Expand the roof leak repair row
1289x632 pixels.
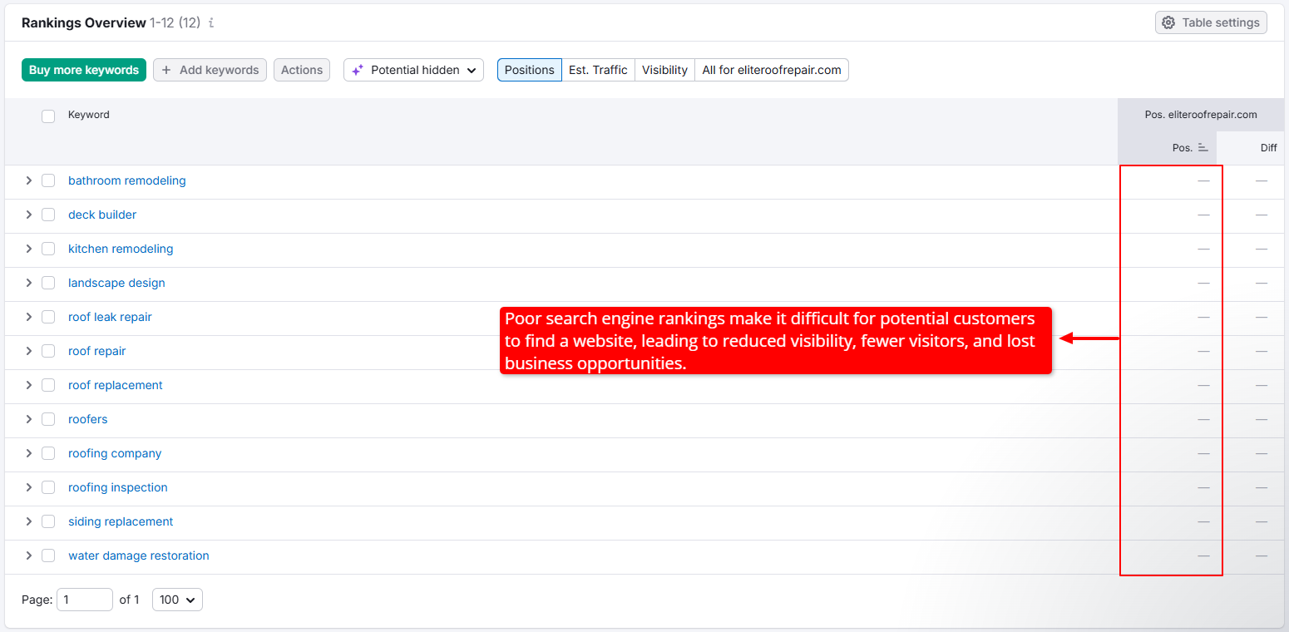[x=28, y=317]
